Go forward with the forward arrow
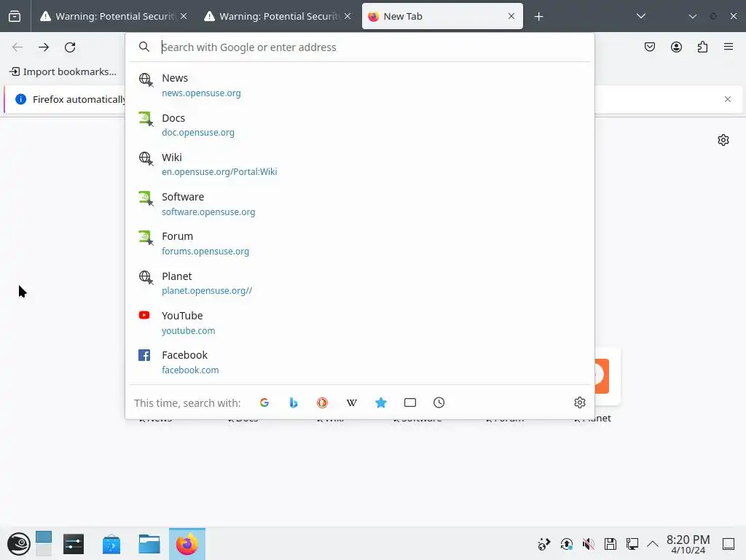 point(44,47)
